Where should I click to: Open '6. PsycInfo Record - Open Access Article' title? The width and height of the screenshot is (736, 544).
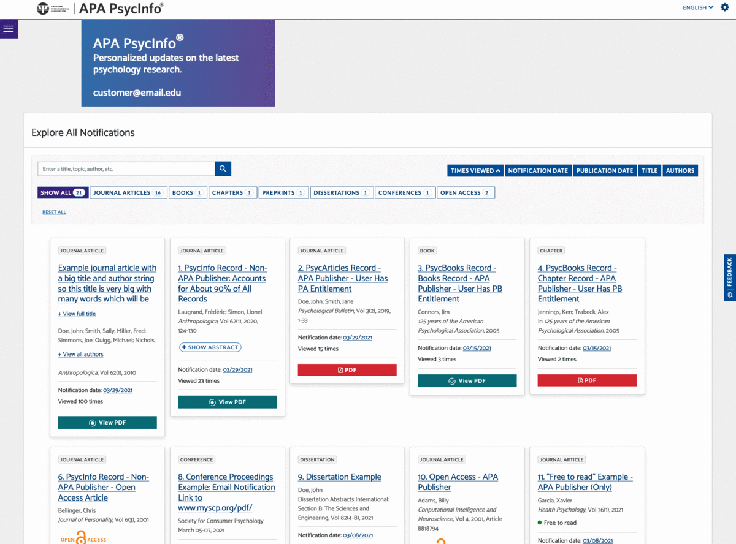(104, 487)
